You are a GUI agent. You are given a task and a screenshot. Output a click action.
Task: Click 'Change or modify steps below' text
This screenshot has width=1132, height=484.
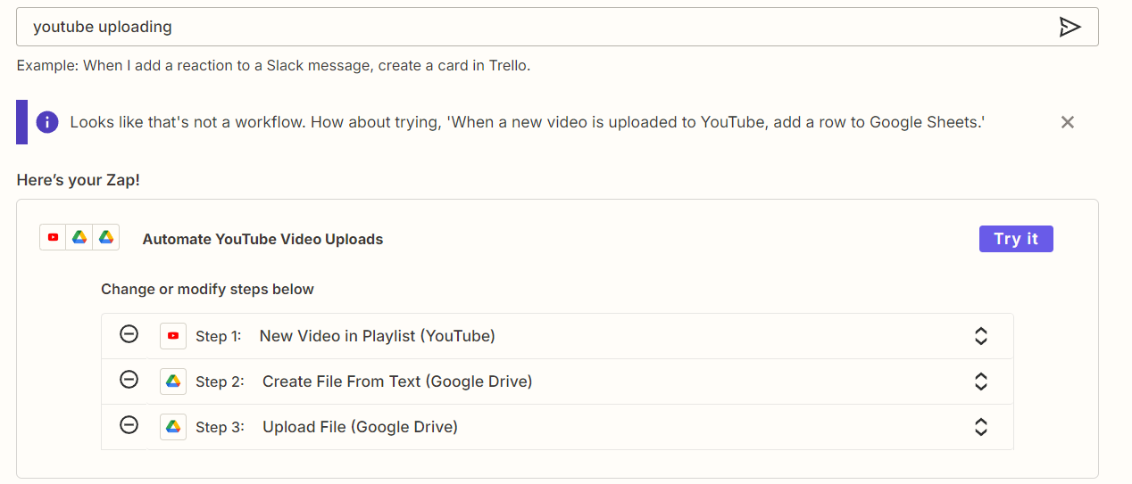207,289
